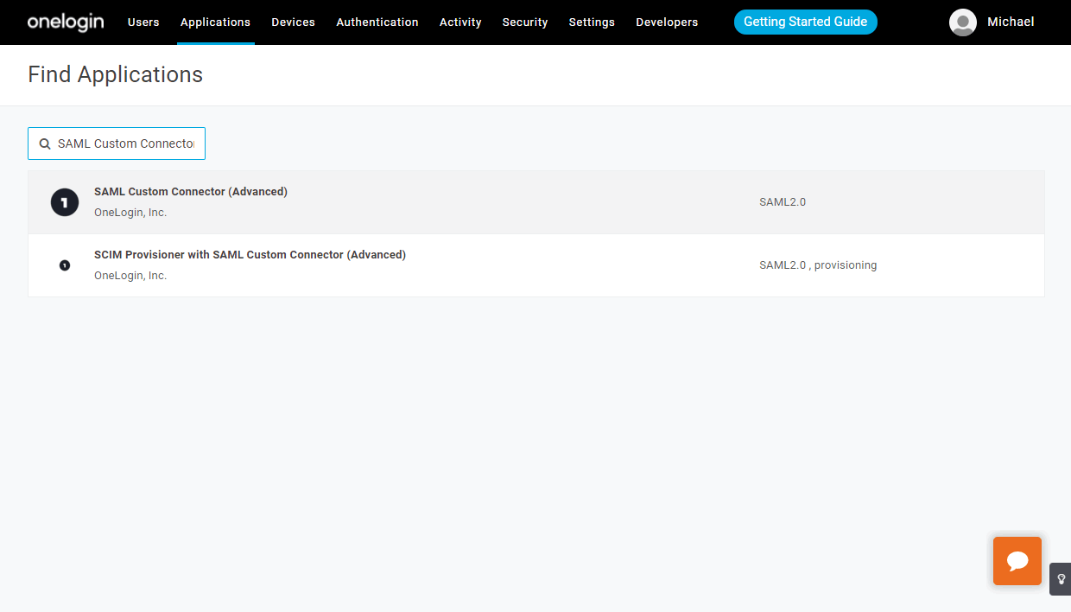The width and height of the screenshot is (1071, 612).
Task: Click the numbered badge beside SAML Custom Connector
Action: 65,201
